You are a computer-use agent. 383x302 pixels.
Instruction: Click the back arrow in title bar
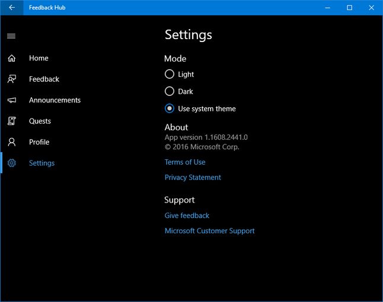[x=12, y=8]
